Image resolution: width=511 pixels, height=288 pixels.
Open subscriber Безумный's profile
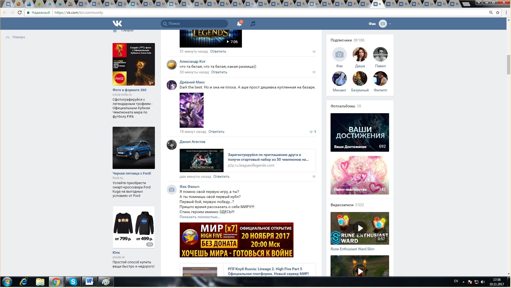pos(360,79)
